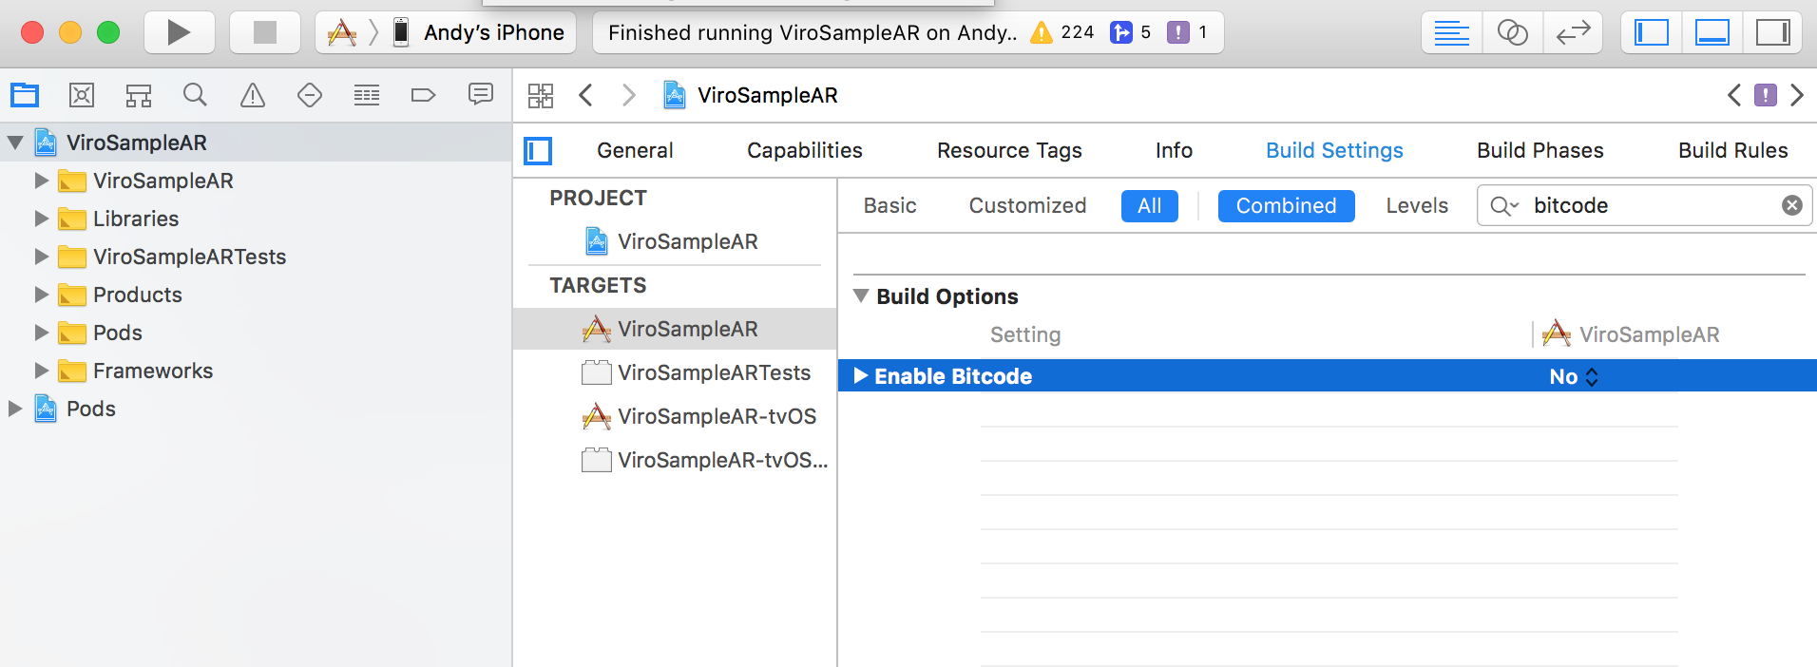Viewport: 1817px width, 667px height.
Task: Switch to the Assistant editor
Action: (1512, 32)
